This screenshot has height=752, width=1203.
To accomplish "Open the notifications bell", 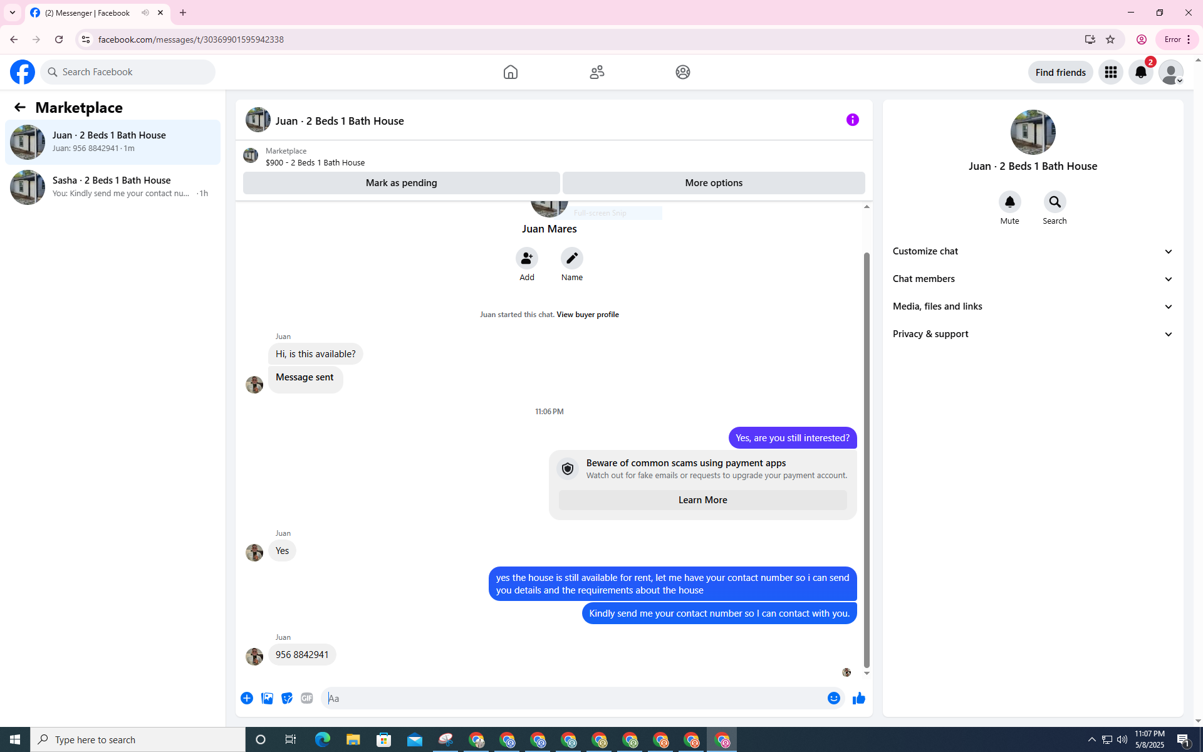I will pos(1141,72).
